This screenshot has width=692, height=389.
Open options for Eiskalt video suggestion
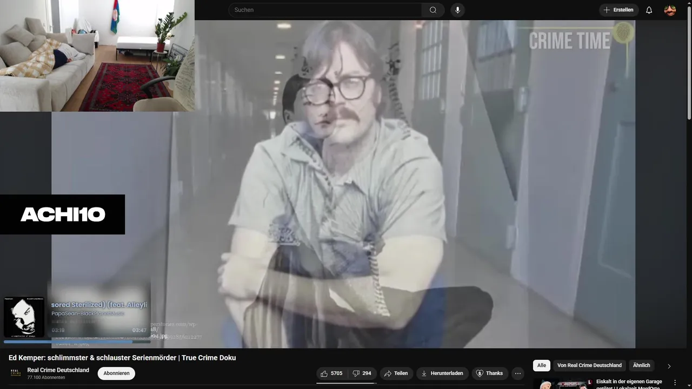pos(675,383)
